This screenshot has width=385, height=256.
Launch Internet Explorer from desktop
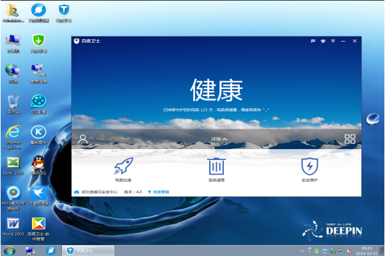pos(13,138)
